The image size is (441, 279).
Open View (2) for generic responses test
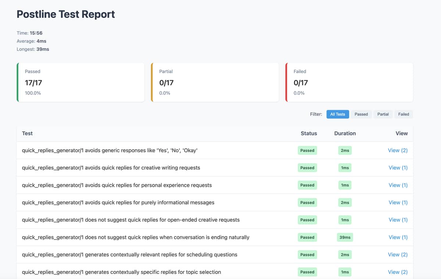[398, 151]
